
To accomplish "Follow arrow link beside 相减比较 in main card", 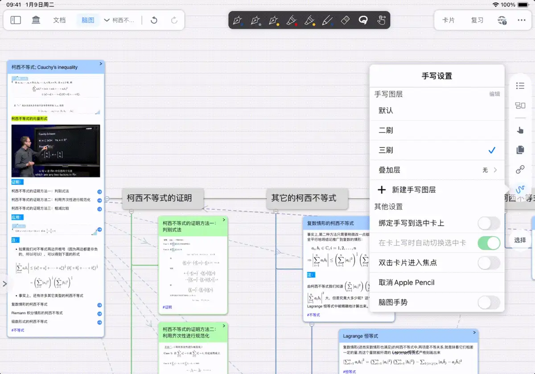I will click(99, 208).
